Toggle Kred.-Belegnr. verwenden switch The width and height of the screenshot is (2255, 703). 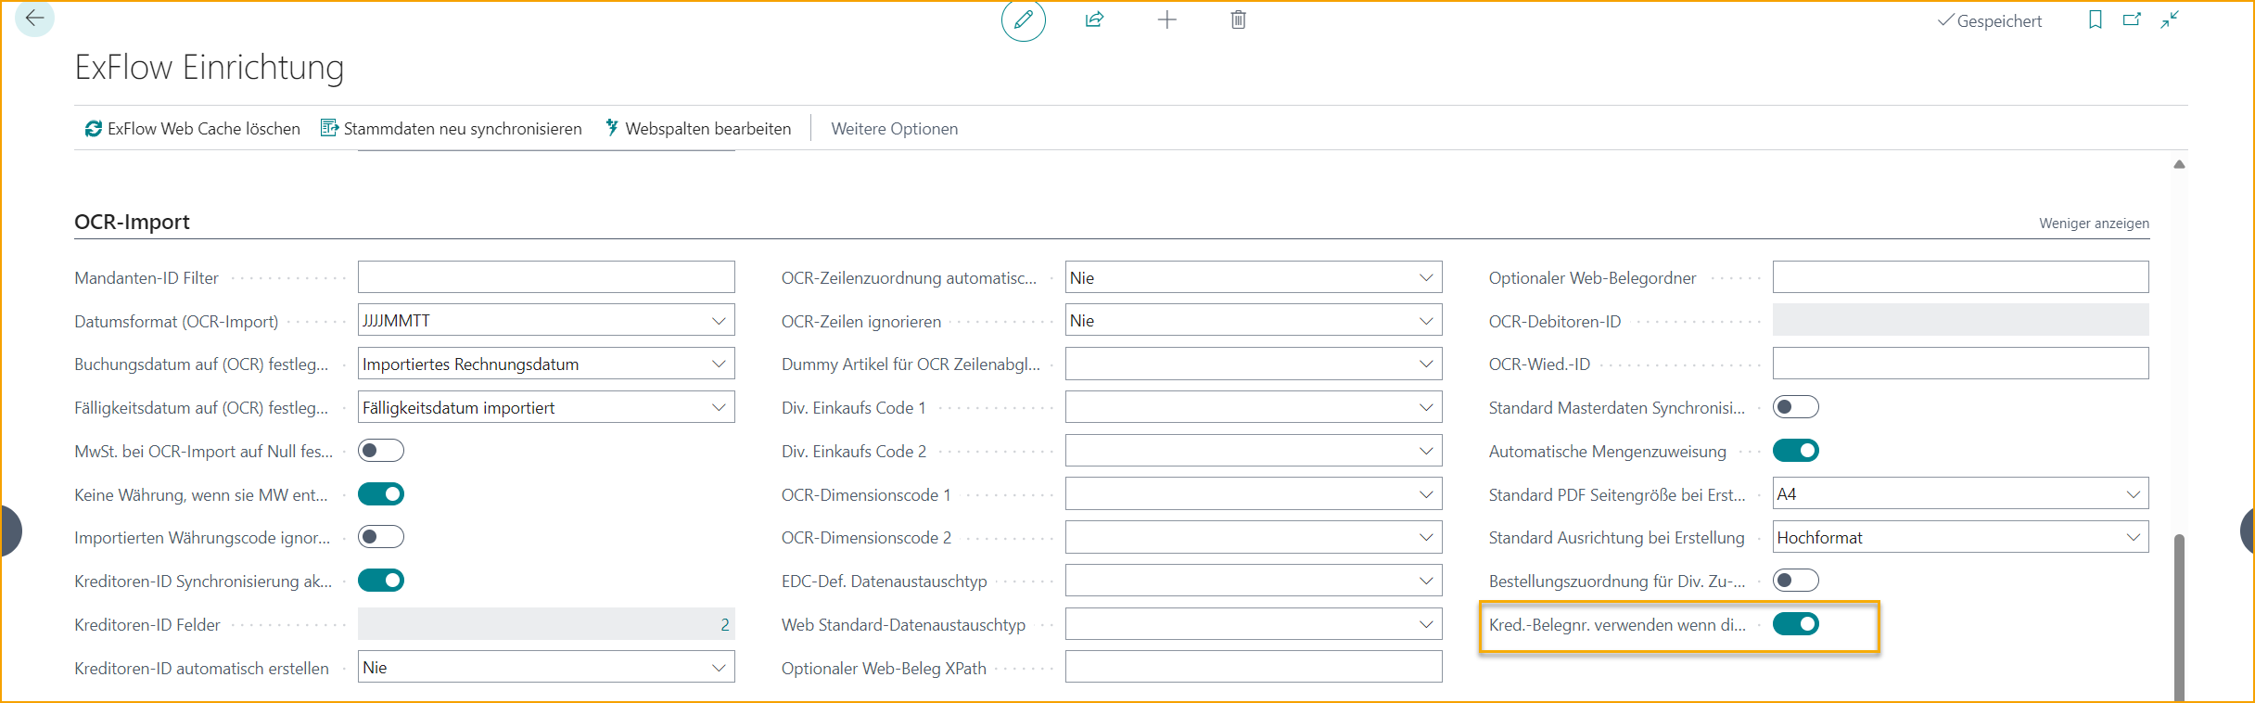tap(1796, 624)
